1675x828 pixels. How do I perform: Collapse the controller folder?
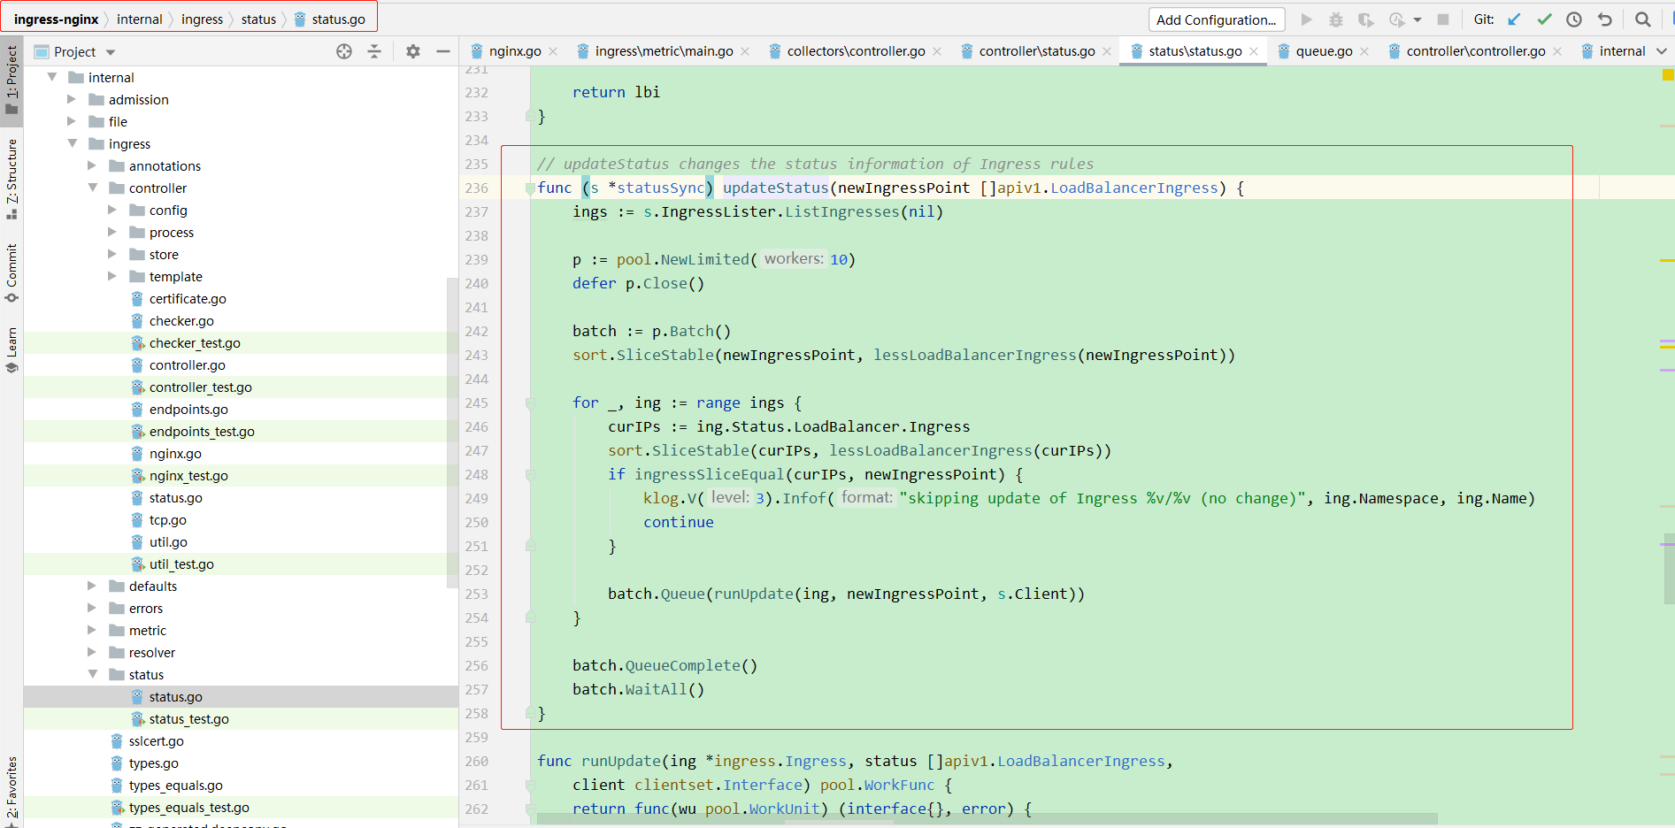pos(93,188)
